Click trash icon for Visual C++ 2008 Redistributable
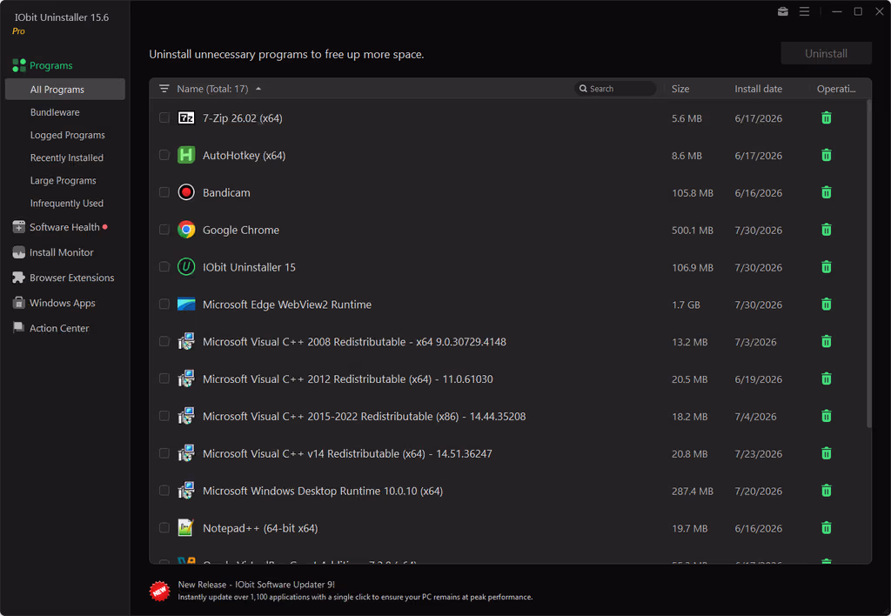Image resolution: width=891 pixels, height=616 pixels. click(827, 342)
